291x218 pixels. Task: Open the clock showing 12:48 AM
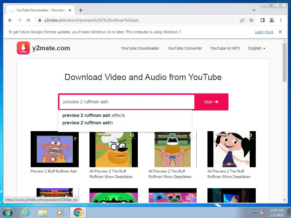coord(276,213)
